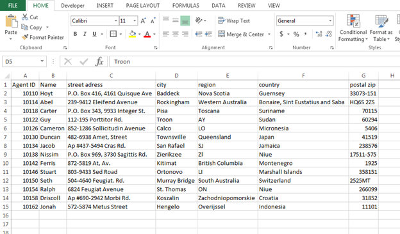Switch to the Developer tab
Screen dimensions: 400x234
(72, 6)
